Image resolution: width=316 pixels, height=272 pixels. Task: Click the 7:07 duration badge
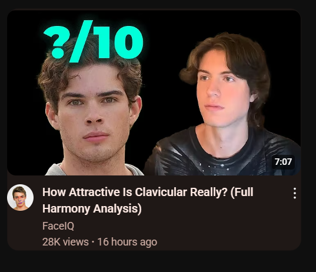pos(283,162)
